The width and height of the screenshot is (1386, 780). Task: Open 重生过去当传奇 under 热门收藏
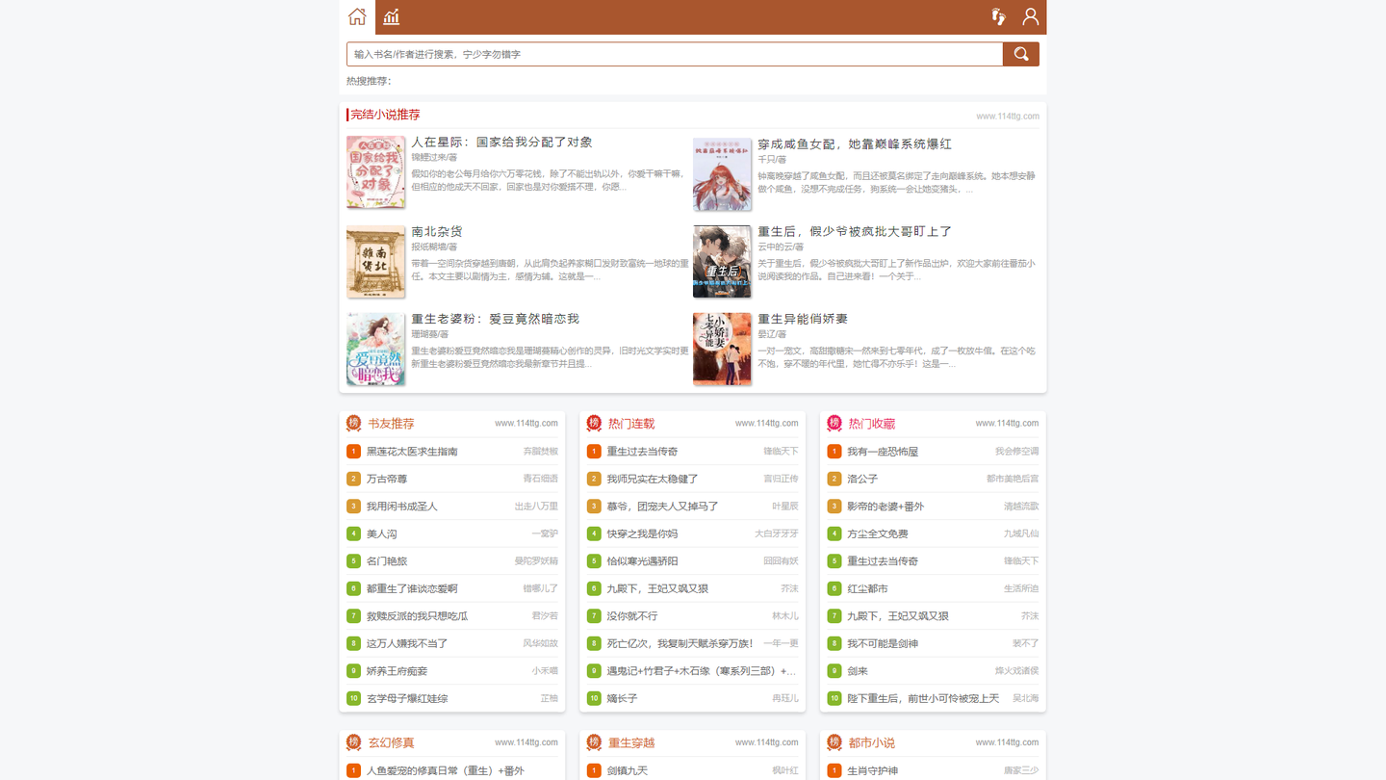point(883,561)
